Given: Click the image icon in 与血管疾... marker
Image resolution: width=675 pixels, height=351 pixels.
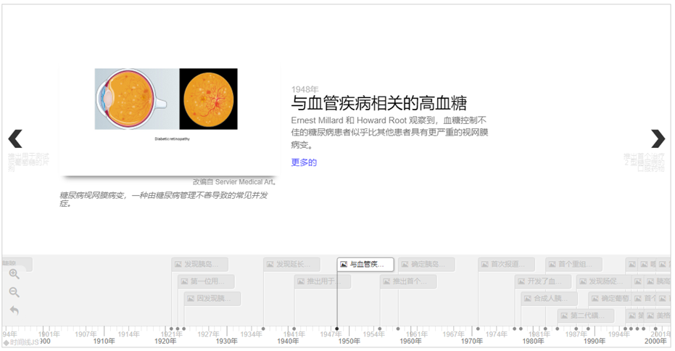Looking at the screenshot, I should pyautogui.click(x=344, y=264).
